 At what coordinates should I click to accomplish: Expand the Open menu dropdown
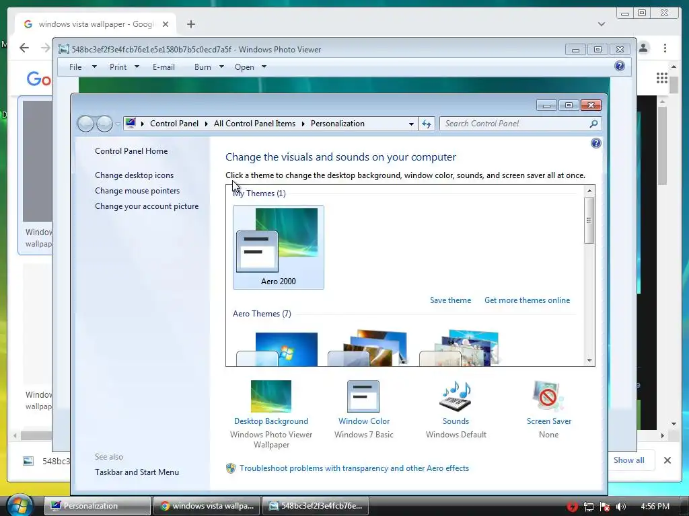click(x=264, y=67)
